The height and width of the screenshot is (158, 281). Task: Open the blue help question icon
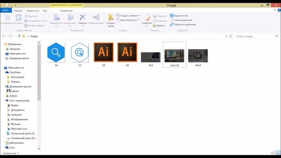[279, 11]
